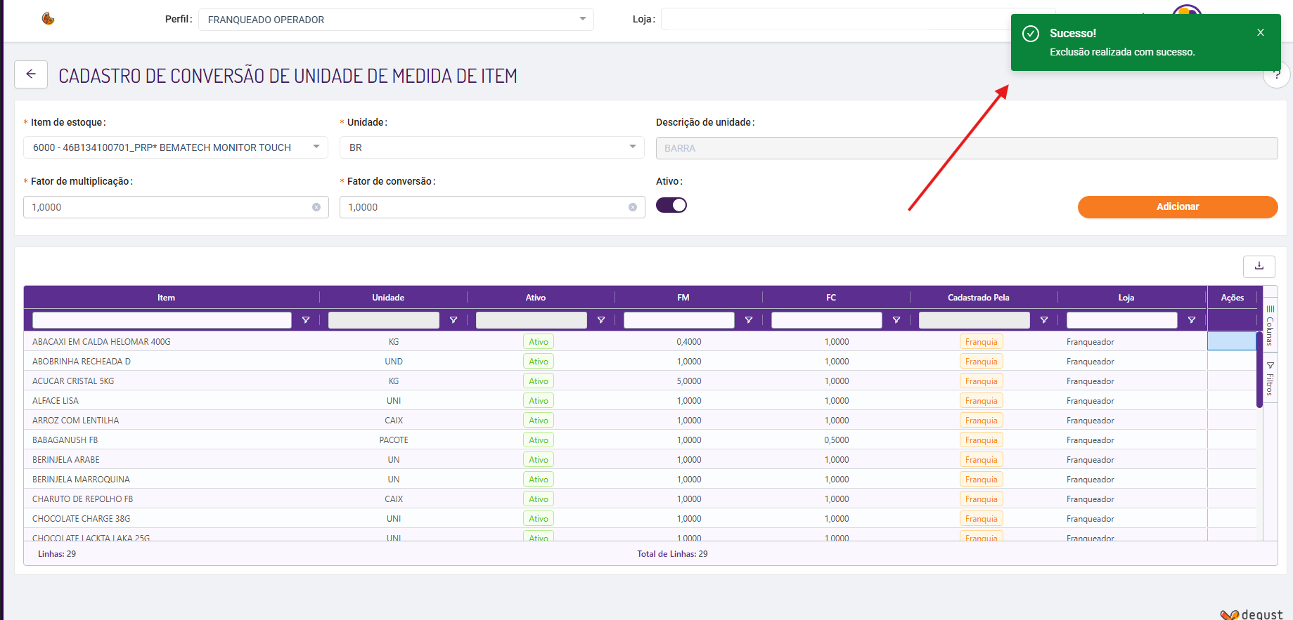Select row ARROZ COM LENTILHA
Viewport: 1293px width, 620px height.
640,421
